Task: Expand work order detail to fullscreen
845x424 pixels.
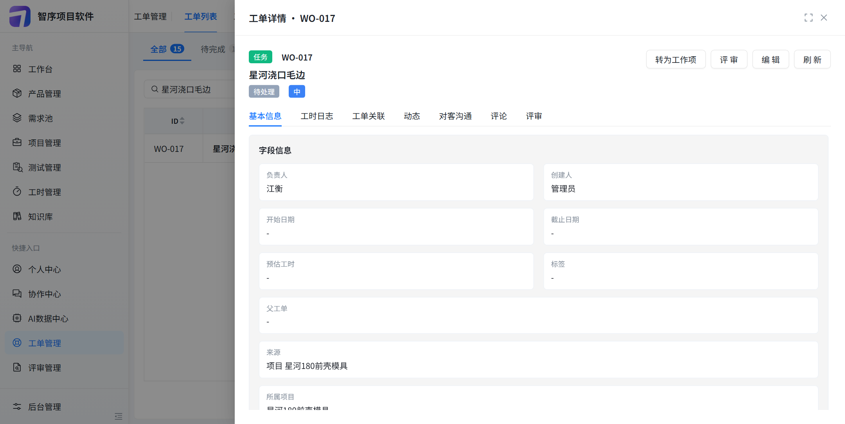Action: tap(809, 18)
